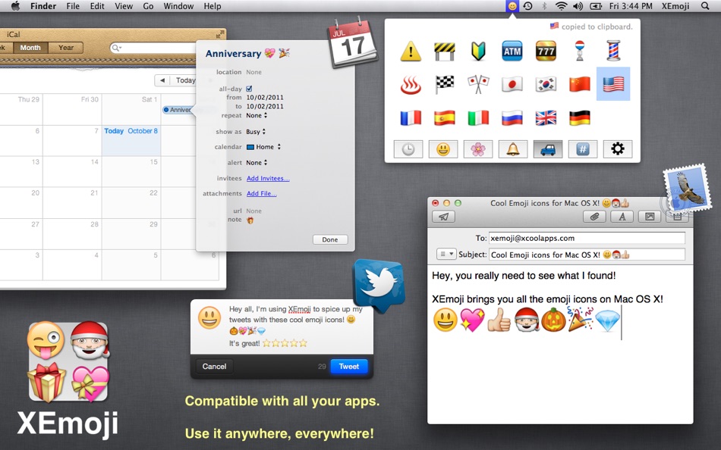Switch to the bell objects emoji tab
This screenshot has width=721, height=450.
513,149
